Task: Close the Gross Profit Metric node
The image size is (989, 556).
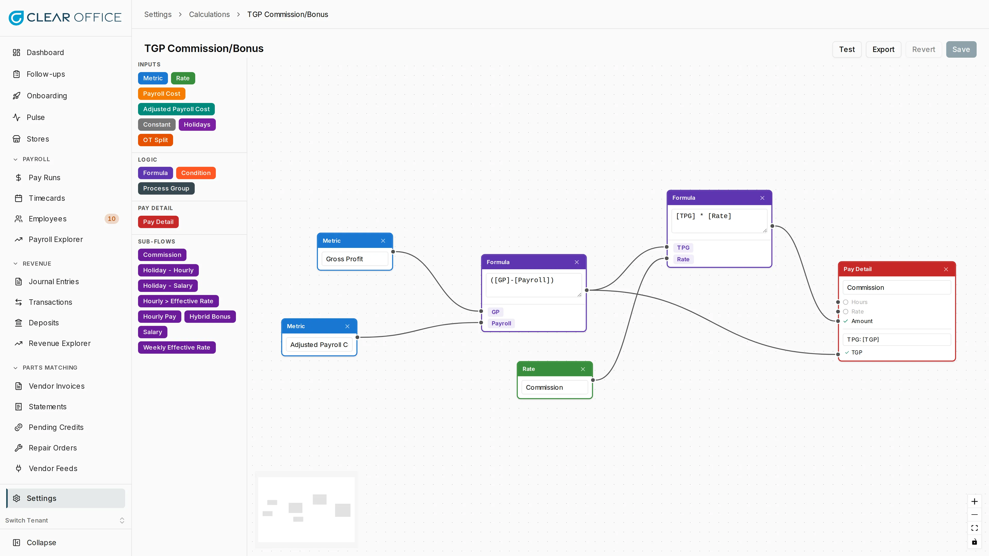Action: tap(383, 241)
